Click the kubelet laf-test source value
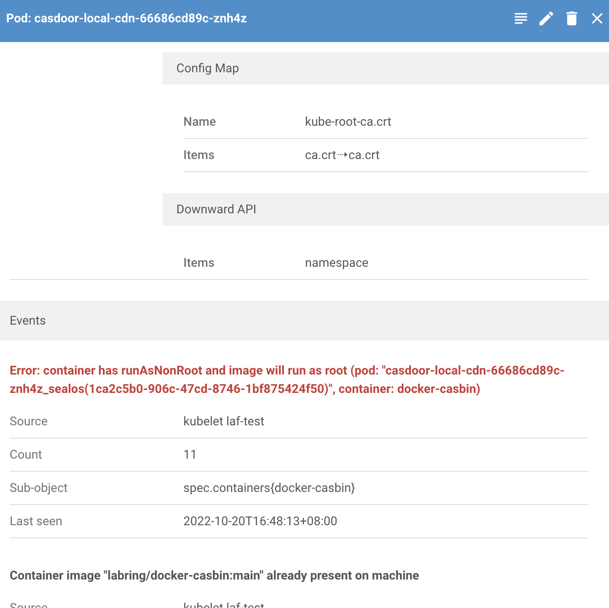 (x=224, y=421)
